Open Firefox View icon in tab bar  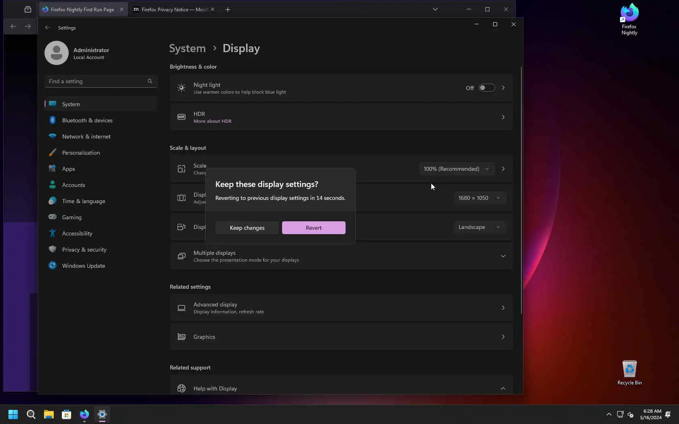28,9
